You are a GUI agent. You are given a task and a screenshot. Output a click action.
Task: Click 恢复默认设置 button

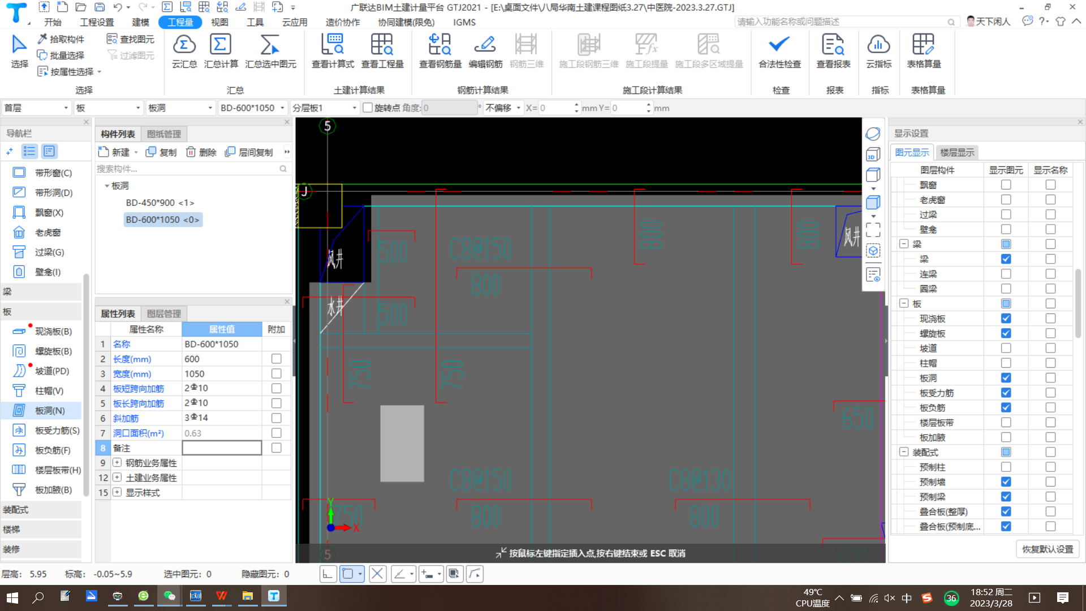(1048, 549)
